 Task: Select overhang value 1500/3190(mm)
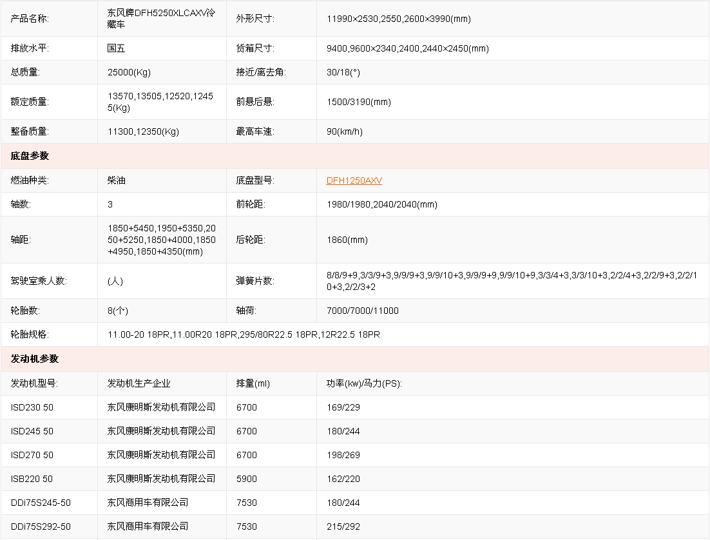[x=359, y=101]
